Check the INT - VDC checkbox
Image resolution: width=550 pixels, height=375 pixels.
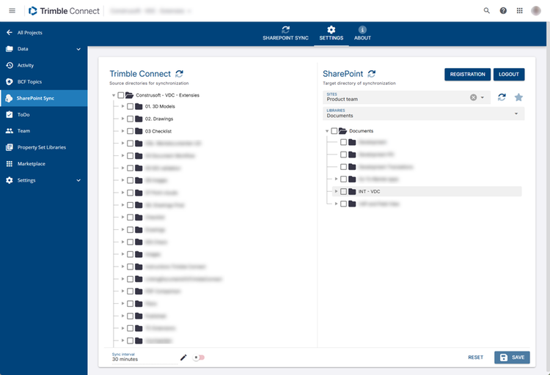pos(343,191)
